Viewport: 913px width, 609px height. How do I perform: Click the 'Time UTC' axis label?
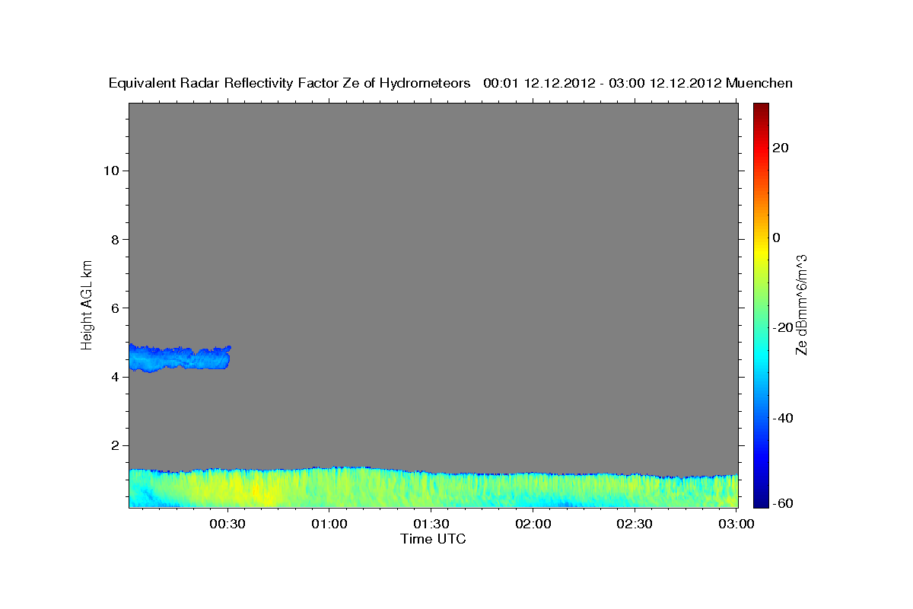point(433,539)
